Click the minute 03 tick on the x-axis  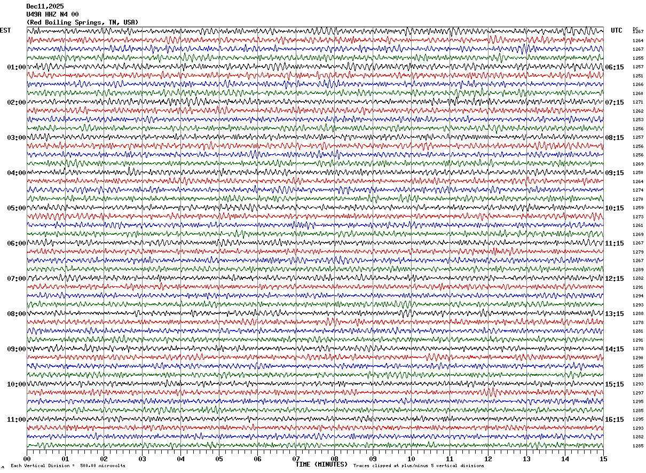(142, 459)
